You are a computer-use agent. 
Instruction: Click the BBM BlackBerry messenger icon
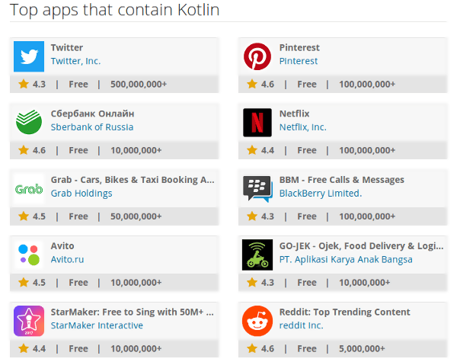(257, 188)
